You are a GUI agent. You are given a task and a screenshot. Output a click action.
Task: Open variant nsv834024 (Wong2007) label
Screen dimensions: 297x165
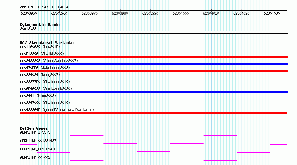pos(40,75)
